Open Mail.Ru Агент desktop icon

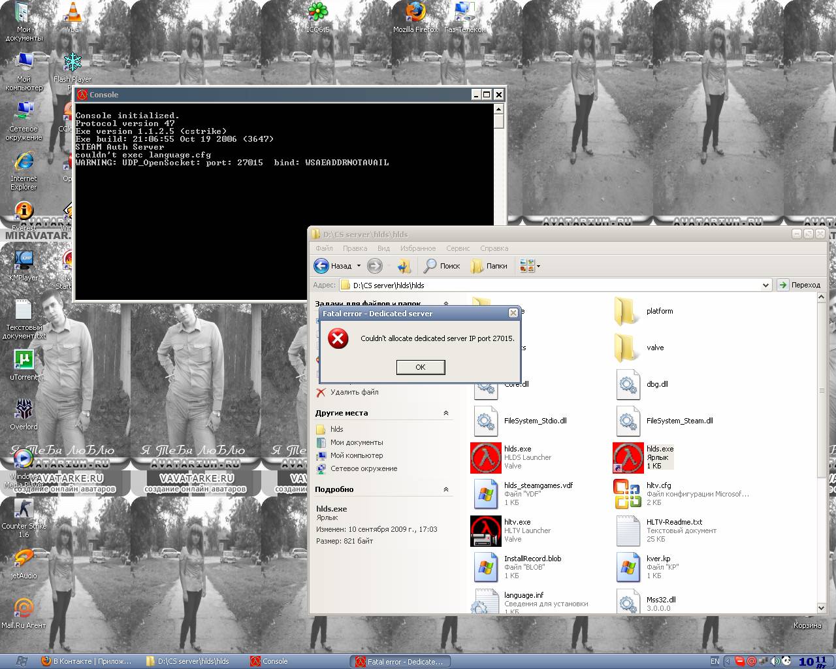[24, 613]
